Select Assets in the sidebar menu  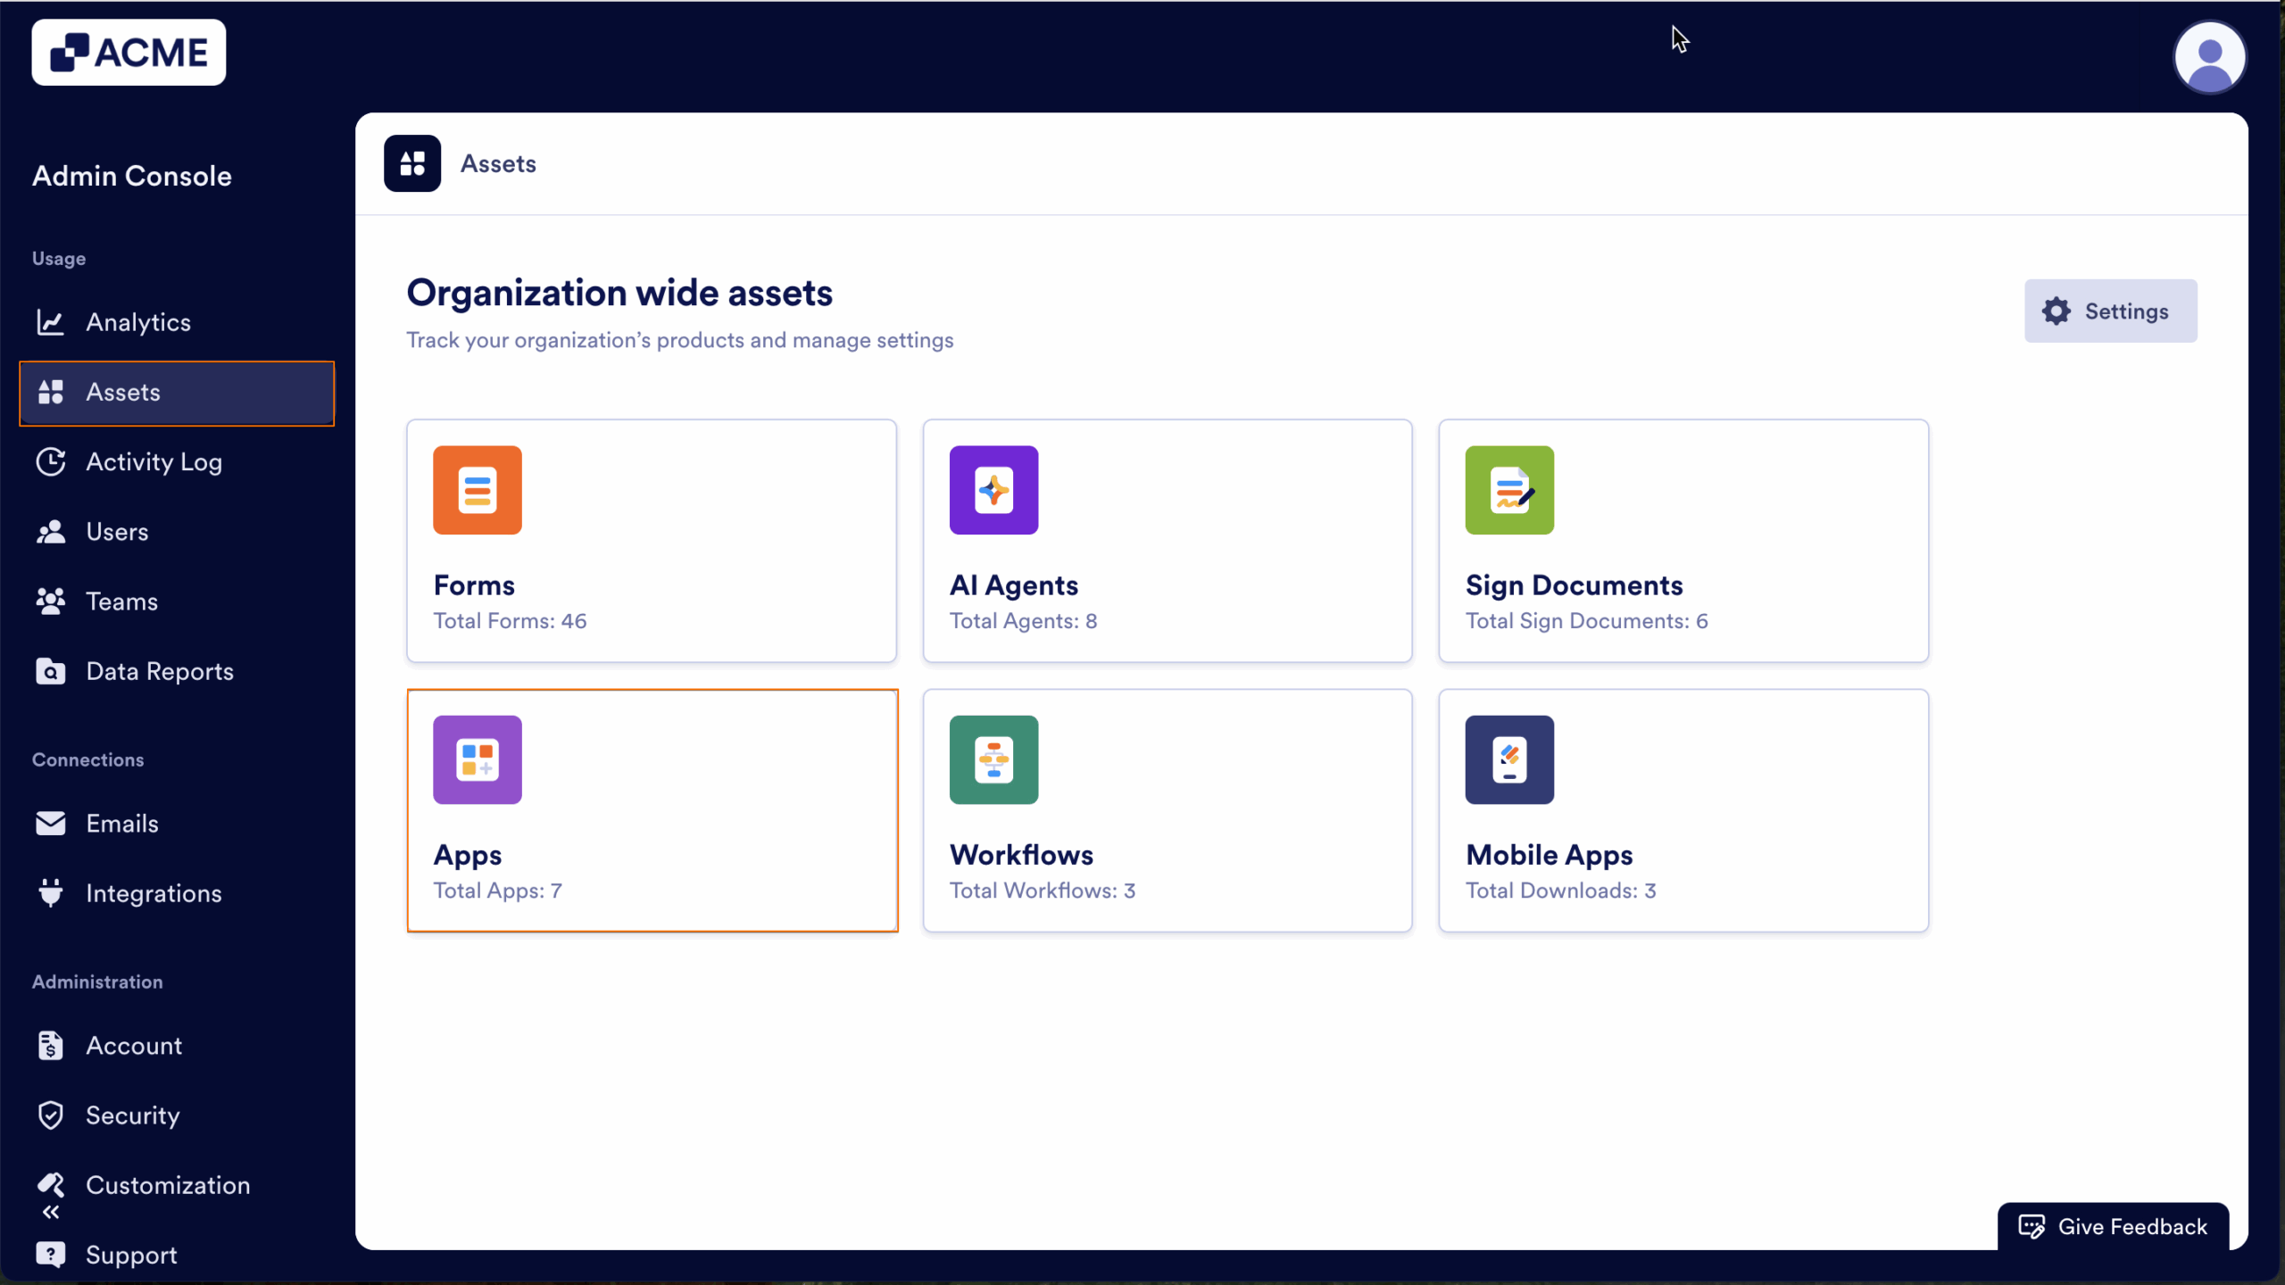(122, 393)
